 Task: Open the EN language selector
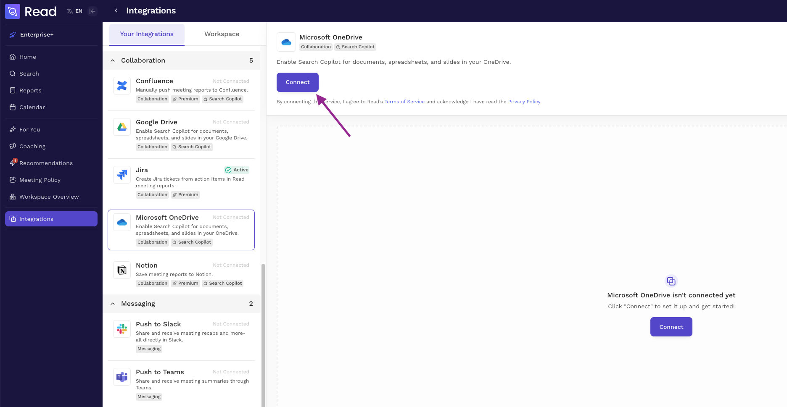[x=75, y=11]
